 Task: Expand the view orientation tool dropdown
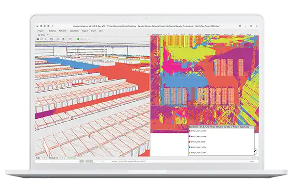[48, 39]
